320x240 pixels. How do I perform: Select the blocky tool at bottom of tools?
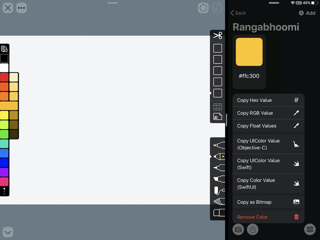click(219, 213)
